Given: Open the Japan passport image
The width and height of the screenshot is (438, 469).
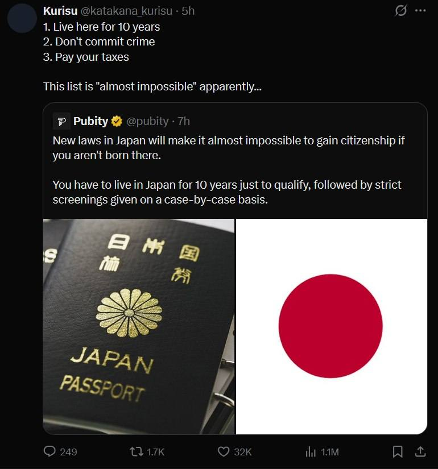Looking at the screenshot, I should click(139, 326).
